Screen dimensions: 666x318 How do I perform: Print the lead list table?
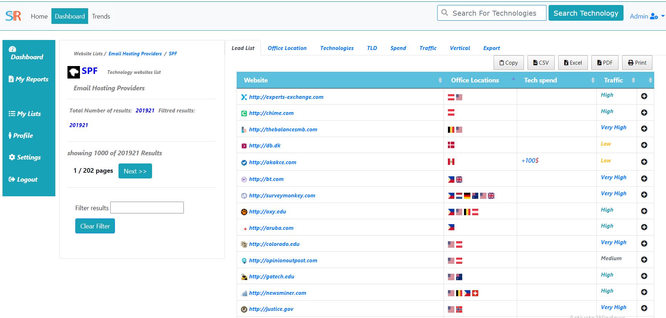[x=637, y=63]
